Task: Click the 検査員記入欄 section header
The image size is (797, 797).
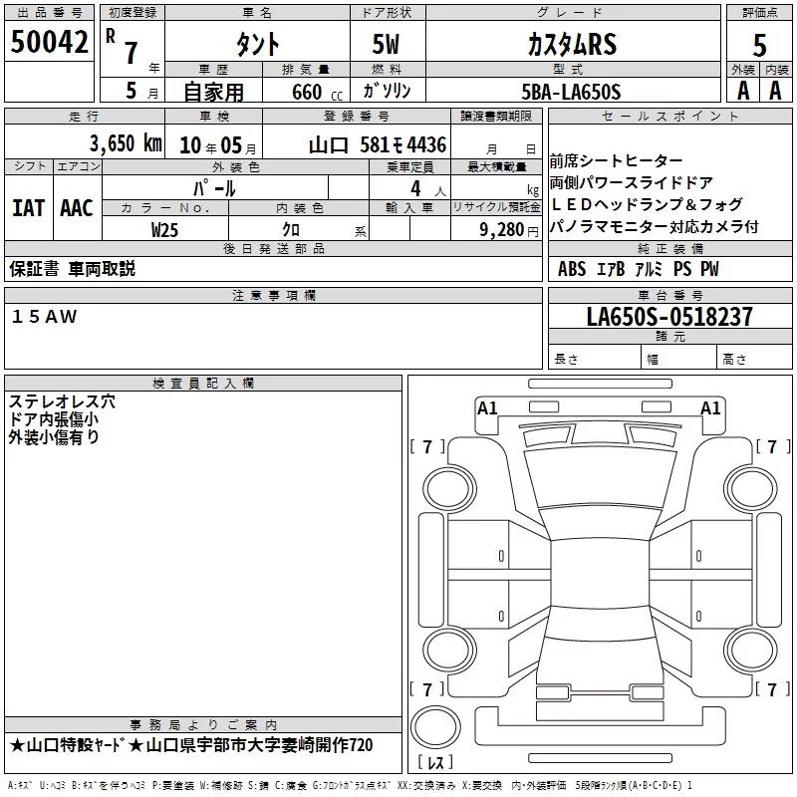Action: point(203,384)
